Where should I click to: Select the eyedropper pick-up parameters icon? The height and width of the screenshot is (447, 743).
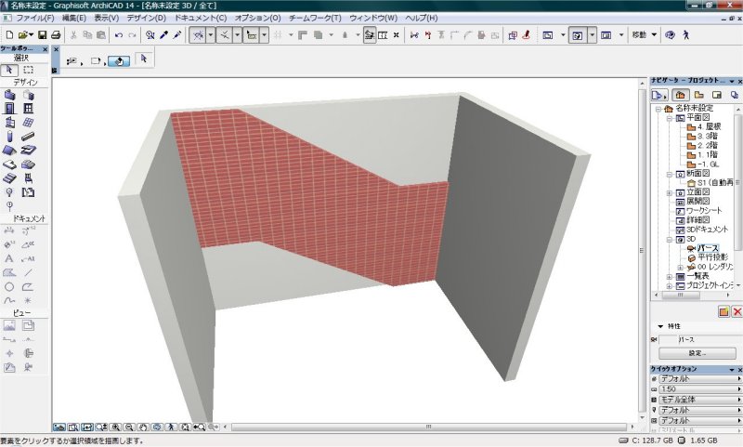[x=163, y=35]
